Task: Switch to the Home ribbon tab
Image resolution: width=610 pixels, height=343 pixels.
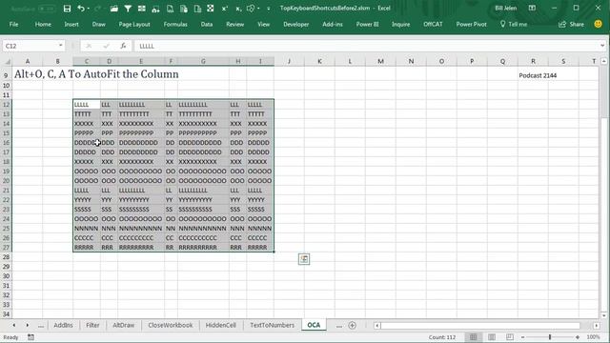Action: pos(43,24)
